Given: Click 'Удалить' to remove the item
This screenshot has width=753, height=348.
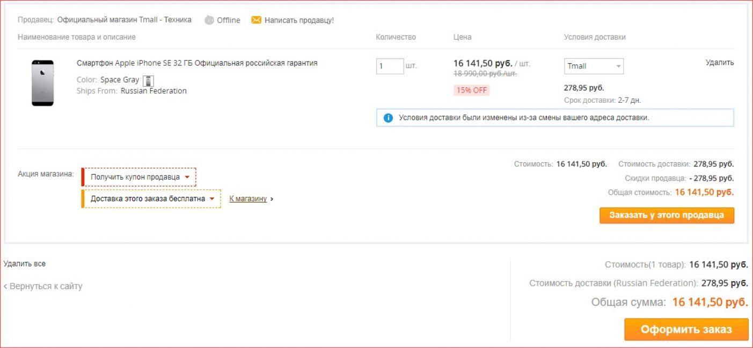Looking at the screenshot, I should [720, 63].
